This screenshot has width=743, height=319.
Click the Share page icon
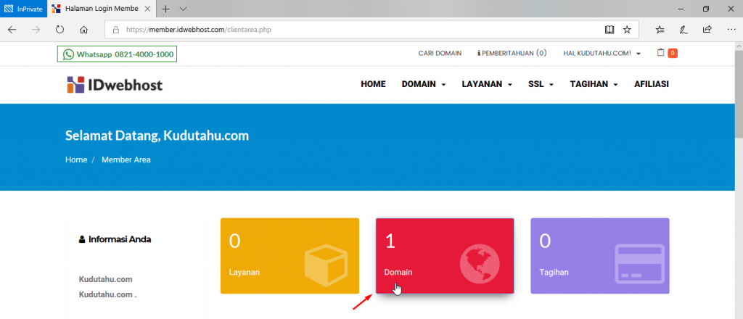pyautogui.click(x=707, y=30)
